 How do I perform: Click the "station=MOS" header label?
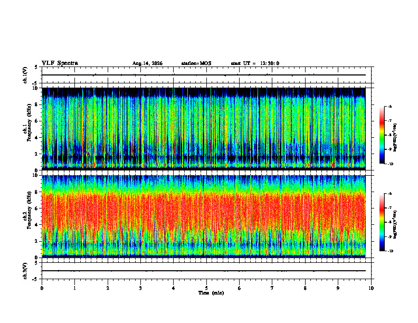(196, 63)
